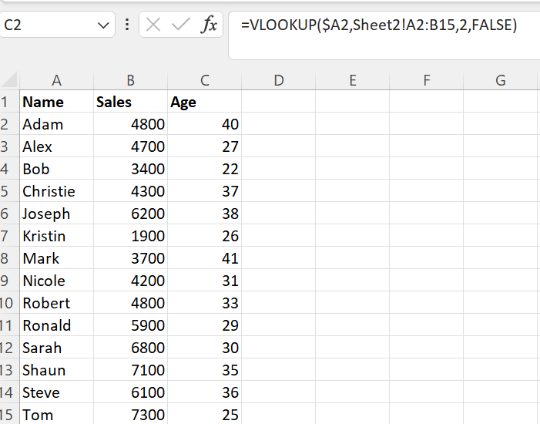Select column C header
Viewport: 540px width, 424px height.
coord(205,80)
